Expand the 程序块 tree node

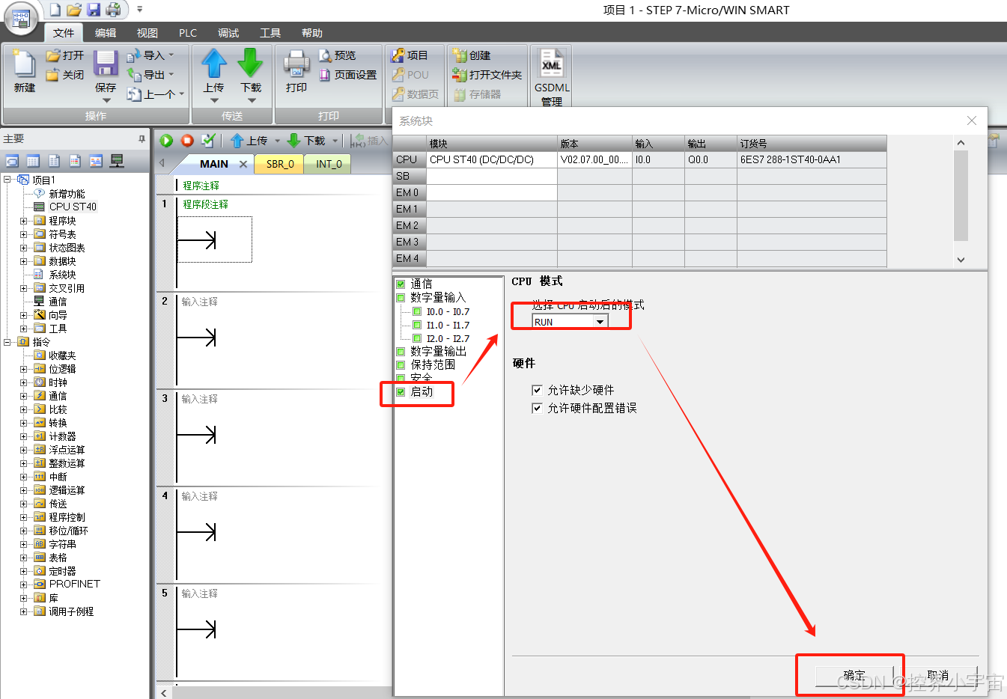click(x=24, y=220)
